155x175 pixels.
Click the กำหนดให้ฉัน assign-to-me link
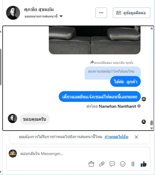(x=116, y=137)
